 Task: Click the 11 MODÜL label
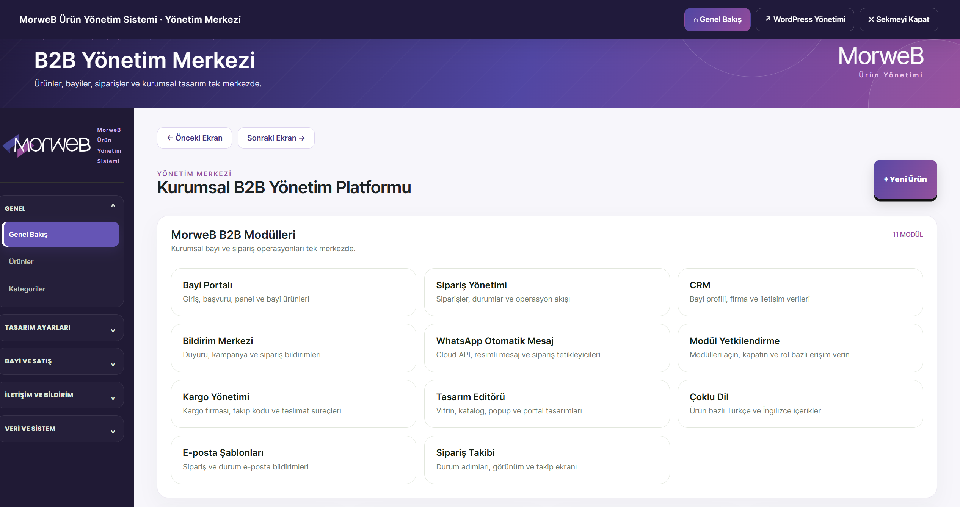click(908, 235)
